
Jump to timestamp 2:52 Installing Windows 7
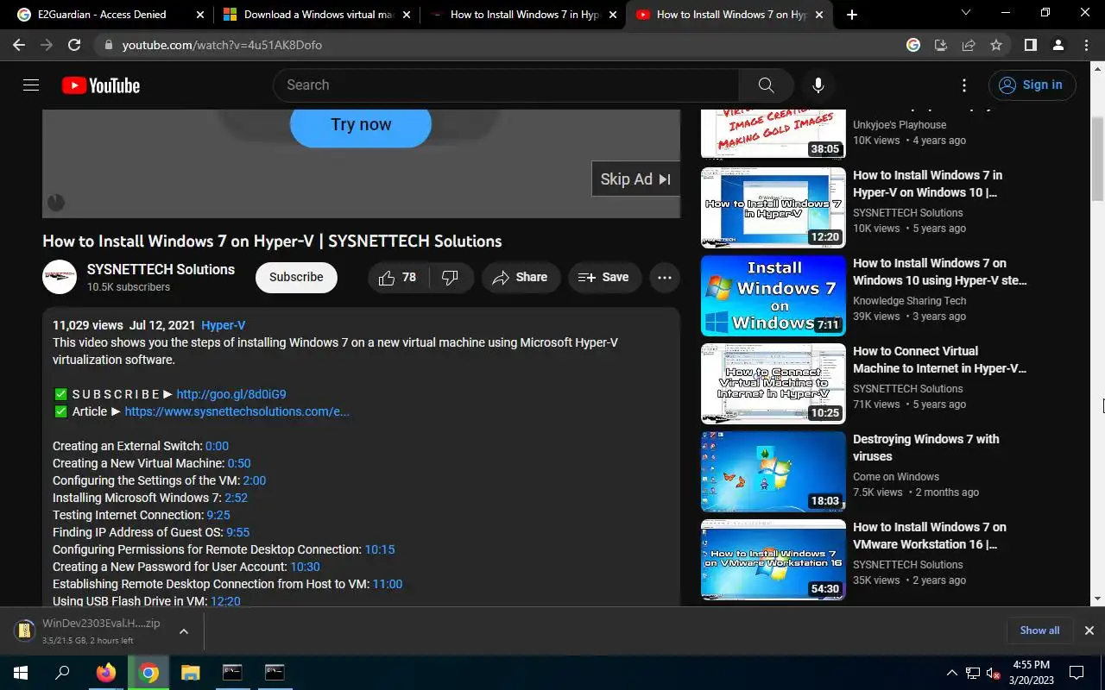237,498
